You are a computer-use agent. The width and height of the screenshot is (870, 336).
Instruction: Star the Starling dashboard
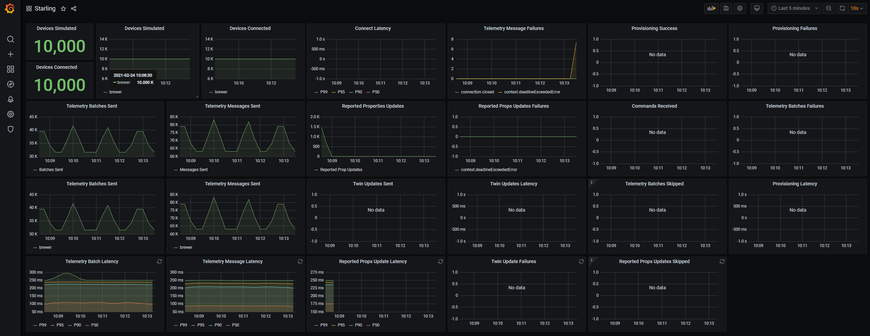(x=63, y=9)
